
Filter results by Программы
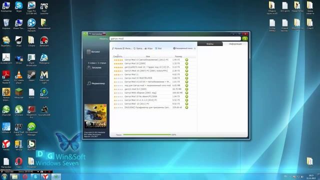pos(138,48)
